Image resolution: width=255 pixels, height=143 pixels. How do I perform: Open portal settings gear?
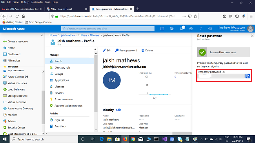tap(191, 29)
